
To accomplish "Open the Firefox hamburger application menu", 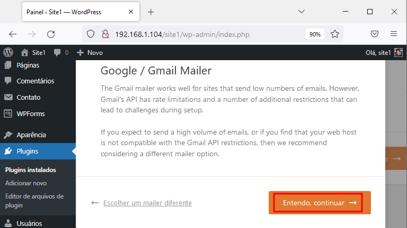I will 394,34.
